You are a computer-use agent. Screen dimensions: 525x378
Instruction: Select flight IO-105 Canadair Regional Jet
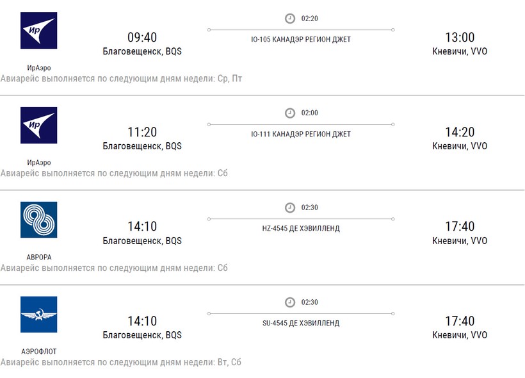(x=301, y=40)
